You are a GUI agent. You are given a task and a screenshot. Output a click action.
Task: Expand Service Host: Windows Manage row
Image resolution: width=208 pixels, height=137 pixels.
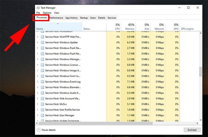pos(37,59)
